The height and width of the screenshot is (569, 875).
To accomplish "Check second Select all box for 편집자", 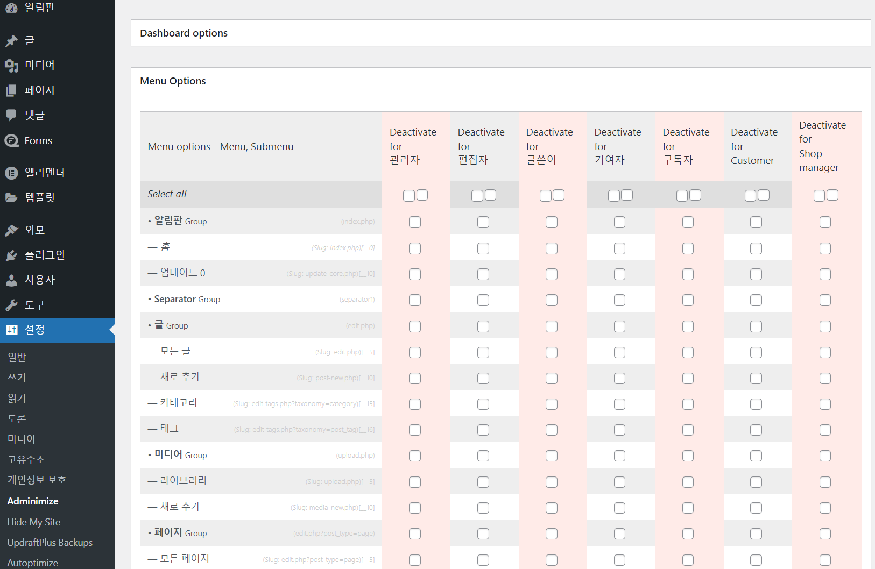I will click(x=490, y=195).
